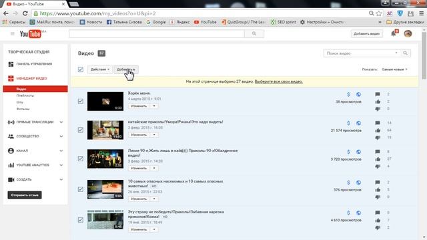The width and height of the screenshot is (427, 240).
Task: Click globe icon for Лихие 90-е video
Action: click(358, 152)
